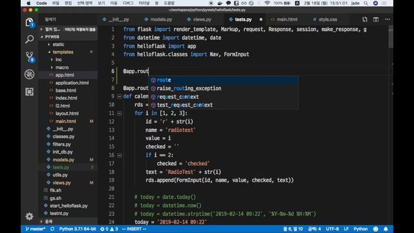Select request_context suggestion
Viewport: 414px width, 233px height.
[x=223, y=96]
